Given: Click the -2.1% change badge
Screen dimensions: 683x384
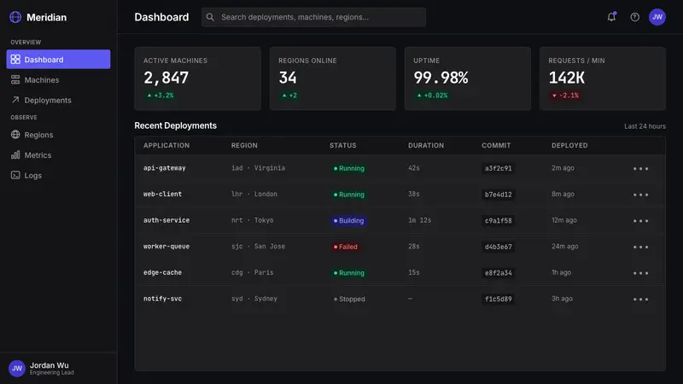Looking at the screenshot, I should pyautogui.click(x=565, y=96).
